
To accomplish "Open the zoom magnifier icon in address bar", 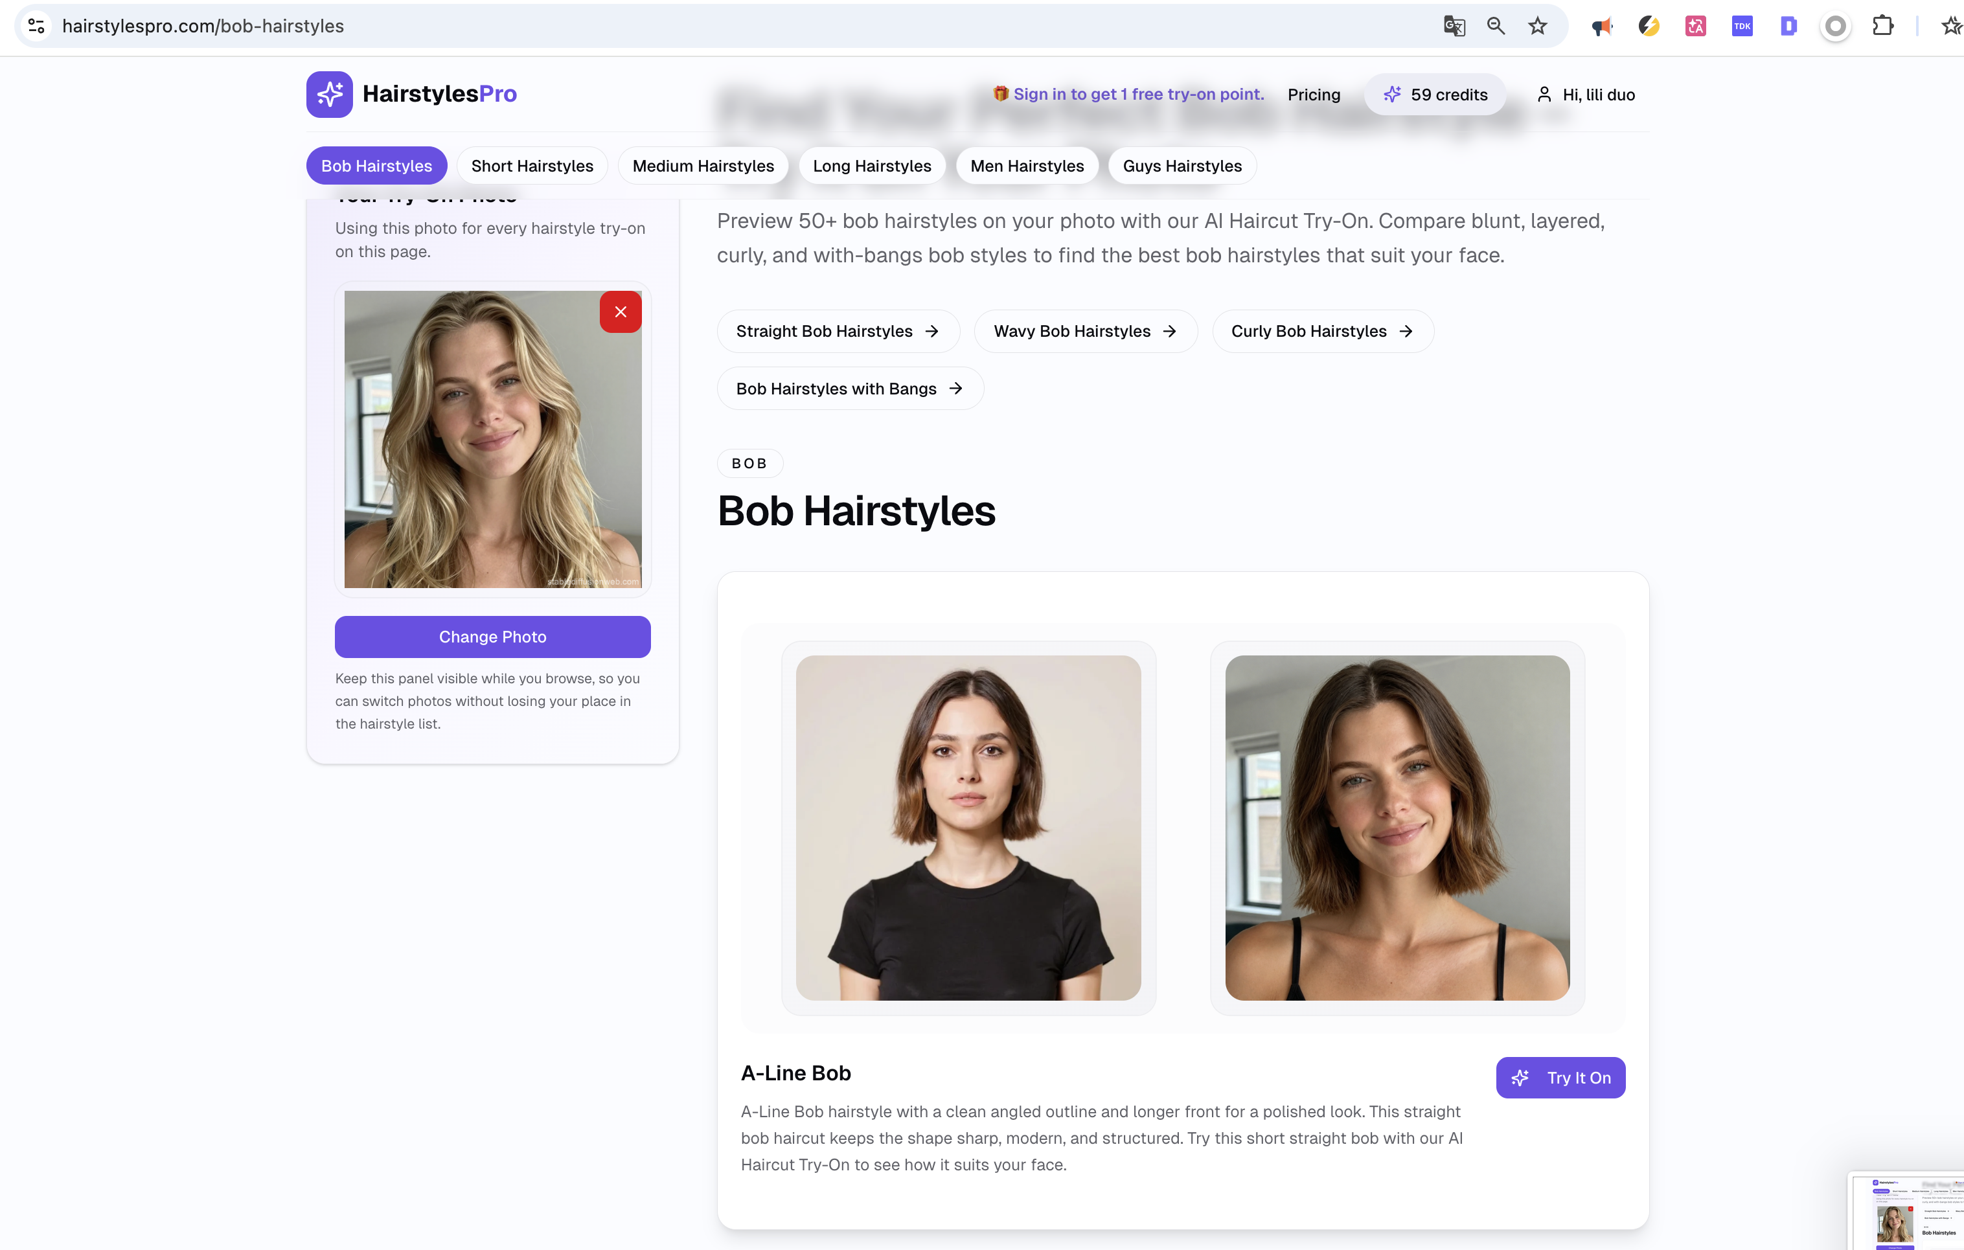I will [1496, 26].
